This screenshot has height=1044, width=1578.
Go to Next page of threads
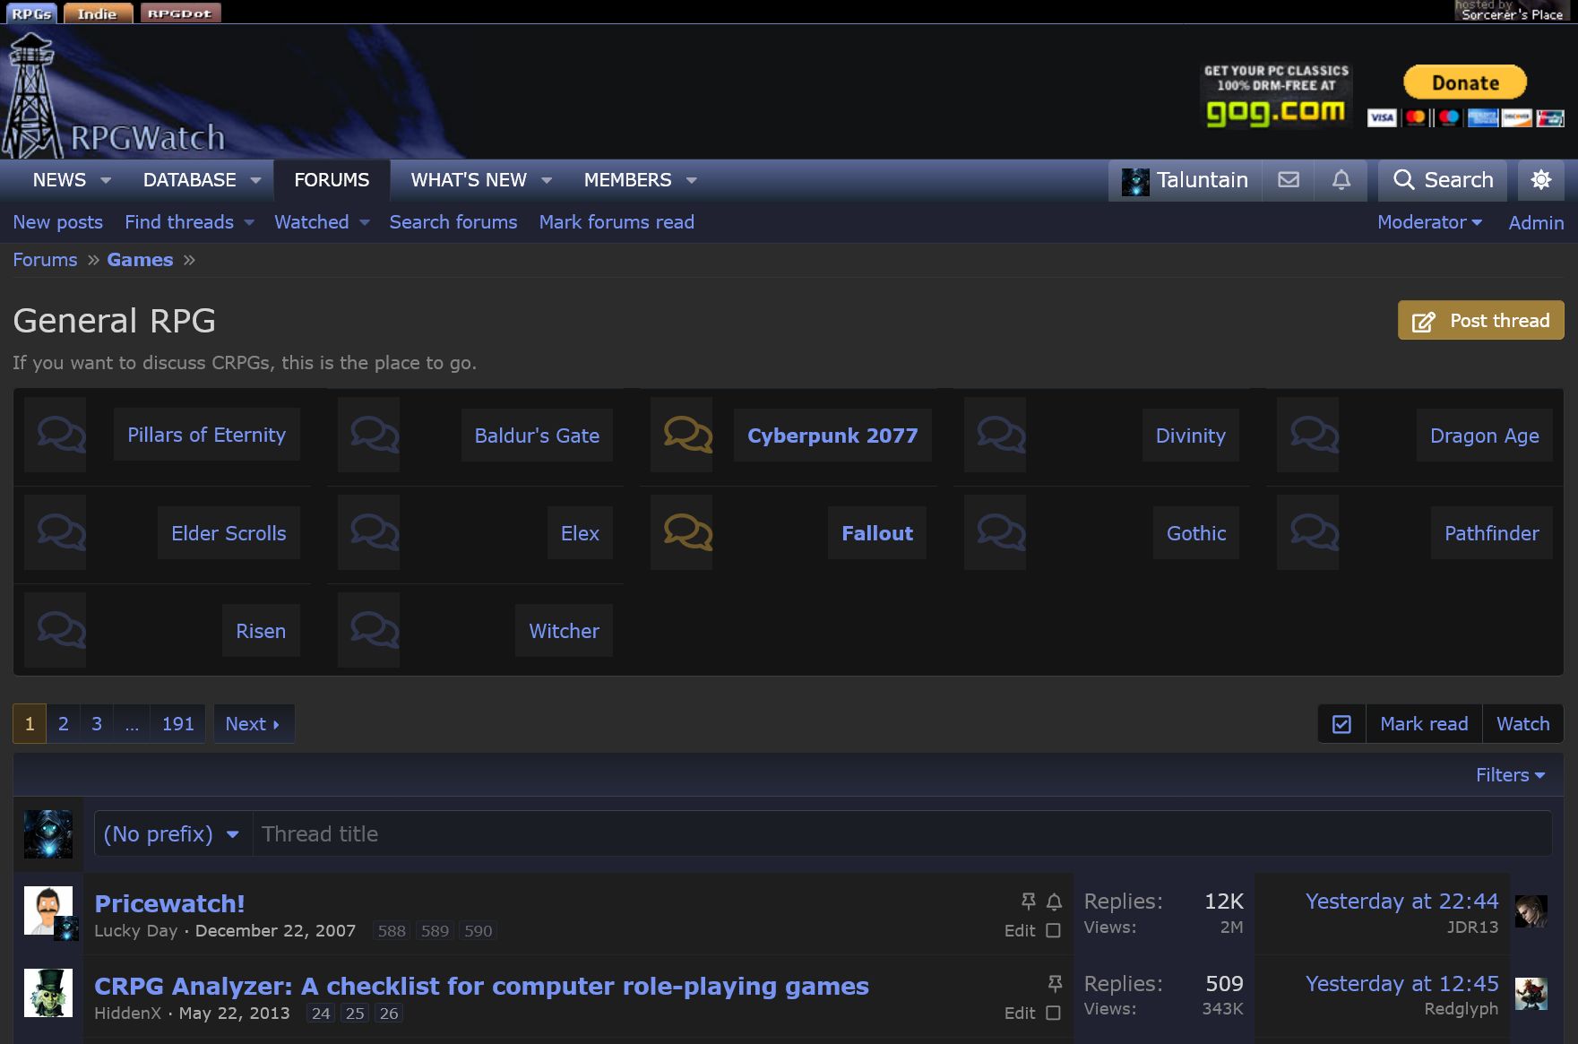point(254,724)
